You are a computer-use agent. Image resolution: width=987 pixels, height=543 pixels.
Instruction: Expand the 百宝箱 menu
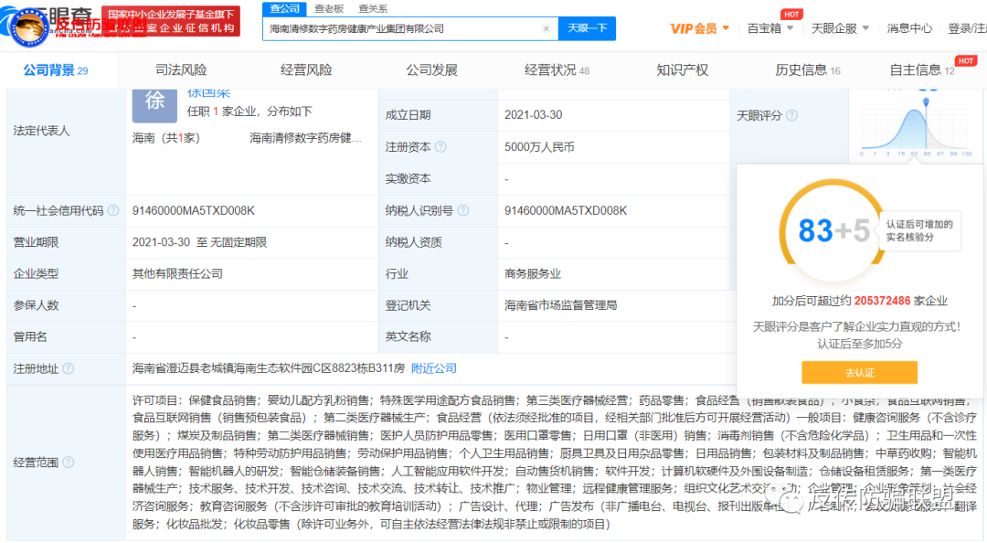[x=769, y=28]
